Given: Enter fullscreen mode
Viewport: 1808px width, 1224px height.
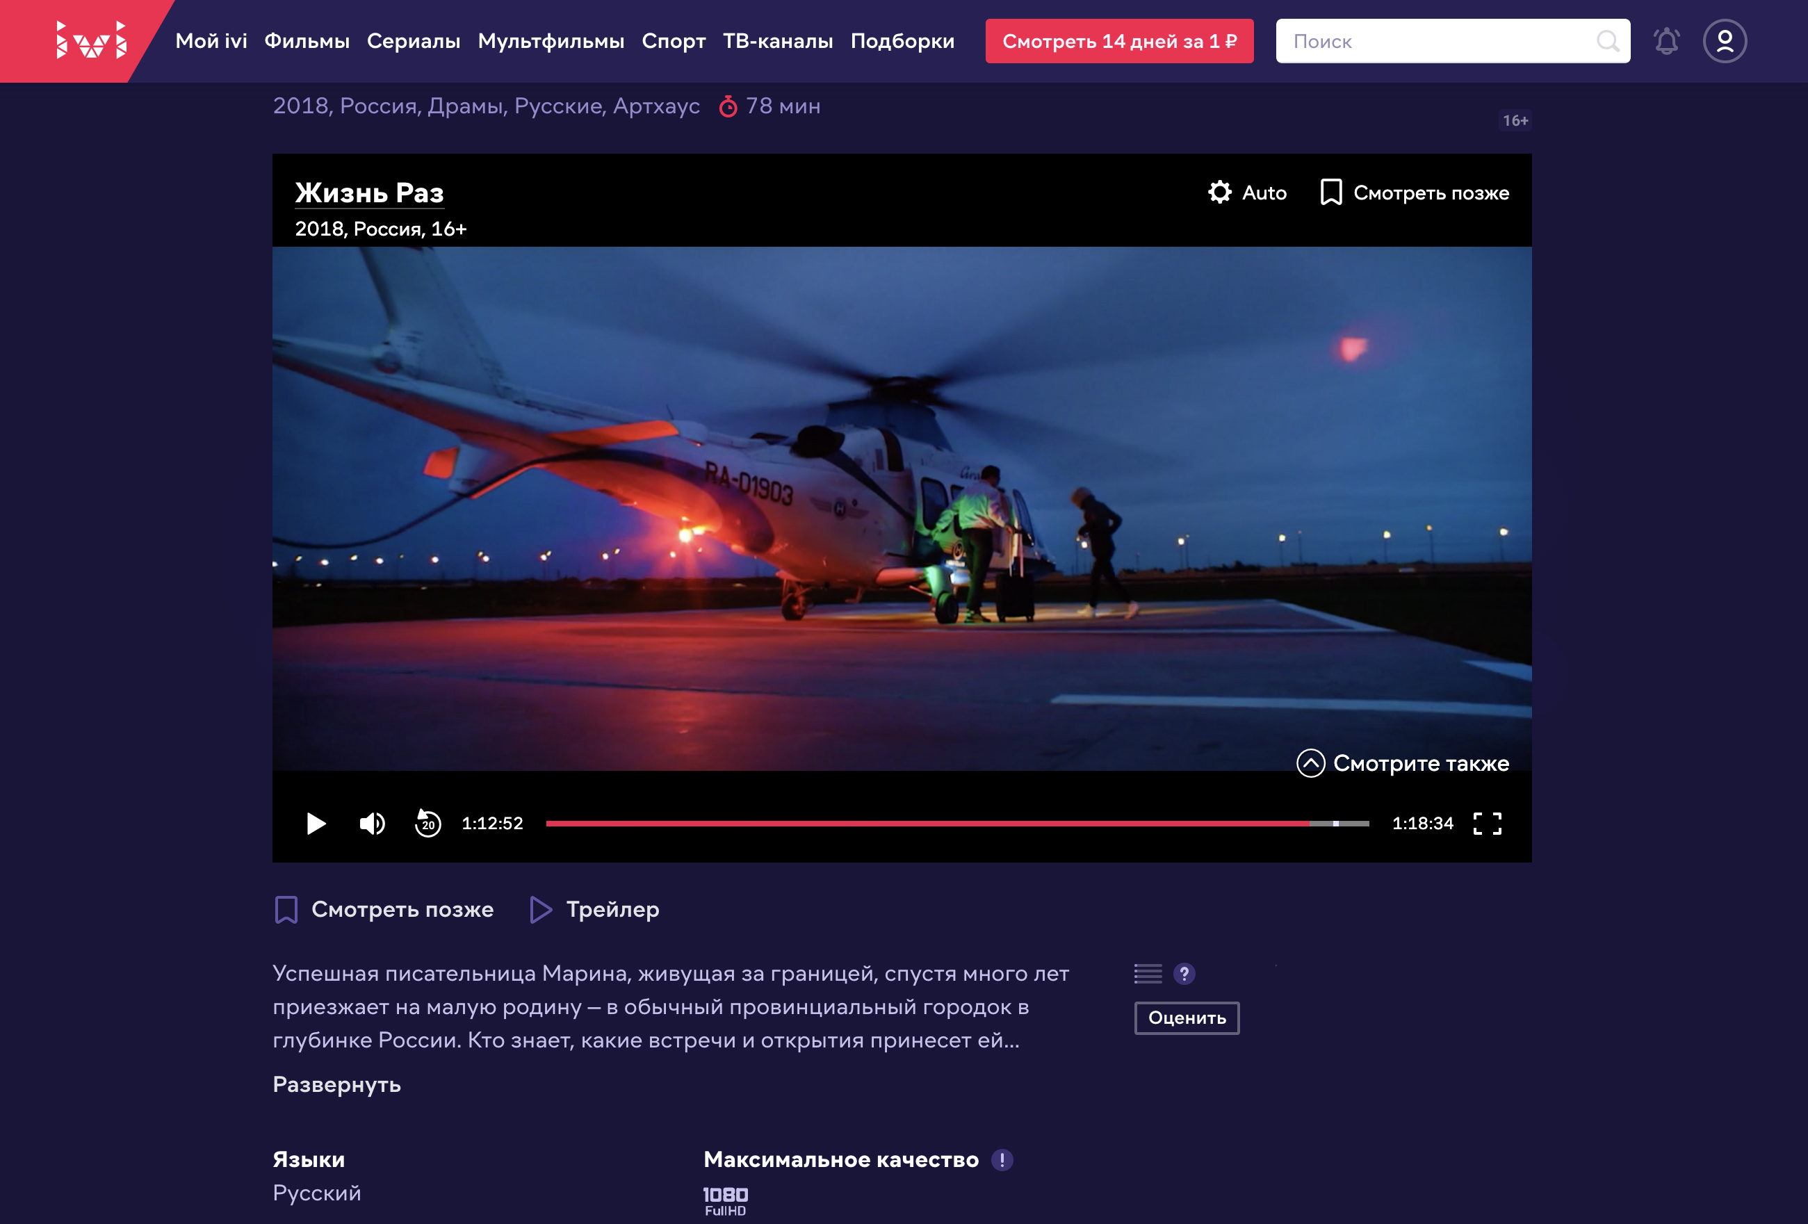Looking at the screenshot, I should (x=1488, y=823).
